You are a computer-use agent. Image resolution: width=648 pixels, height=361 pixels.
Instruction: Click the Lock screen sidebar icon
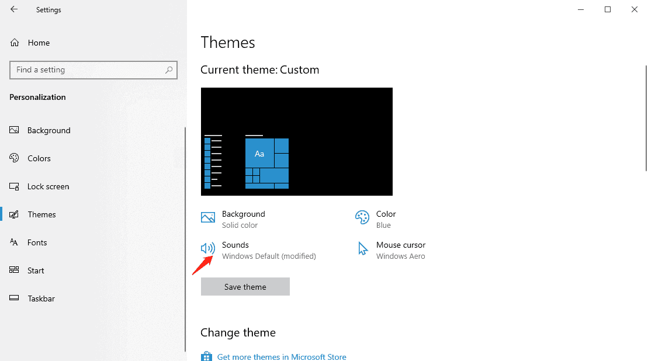pos(14,187)
